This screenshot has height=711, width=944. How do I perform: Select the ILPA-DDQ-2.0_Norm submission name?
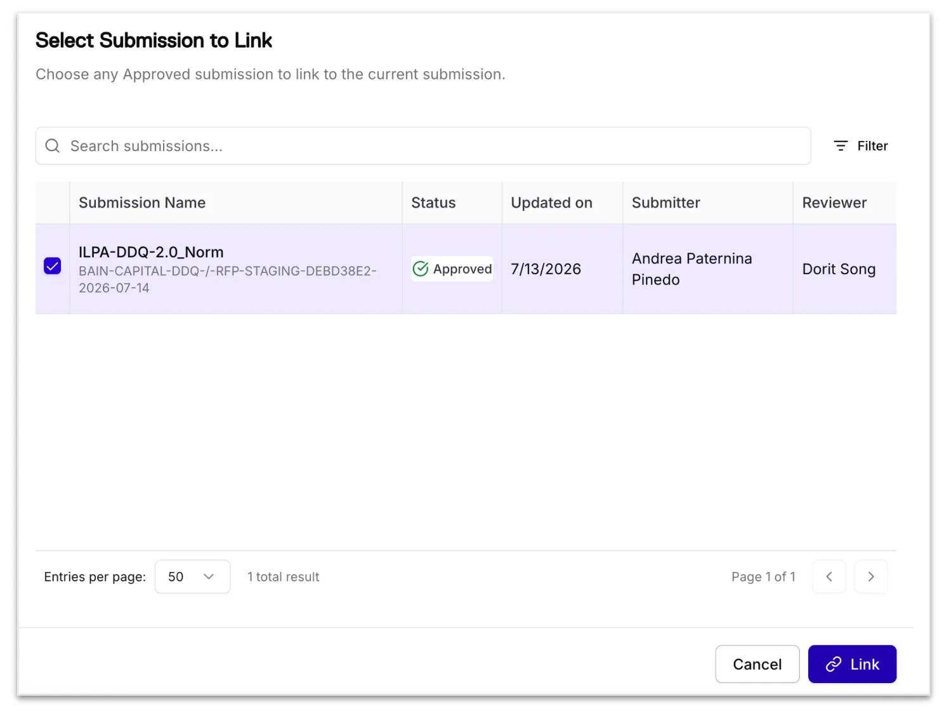(151, 252)
